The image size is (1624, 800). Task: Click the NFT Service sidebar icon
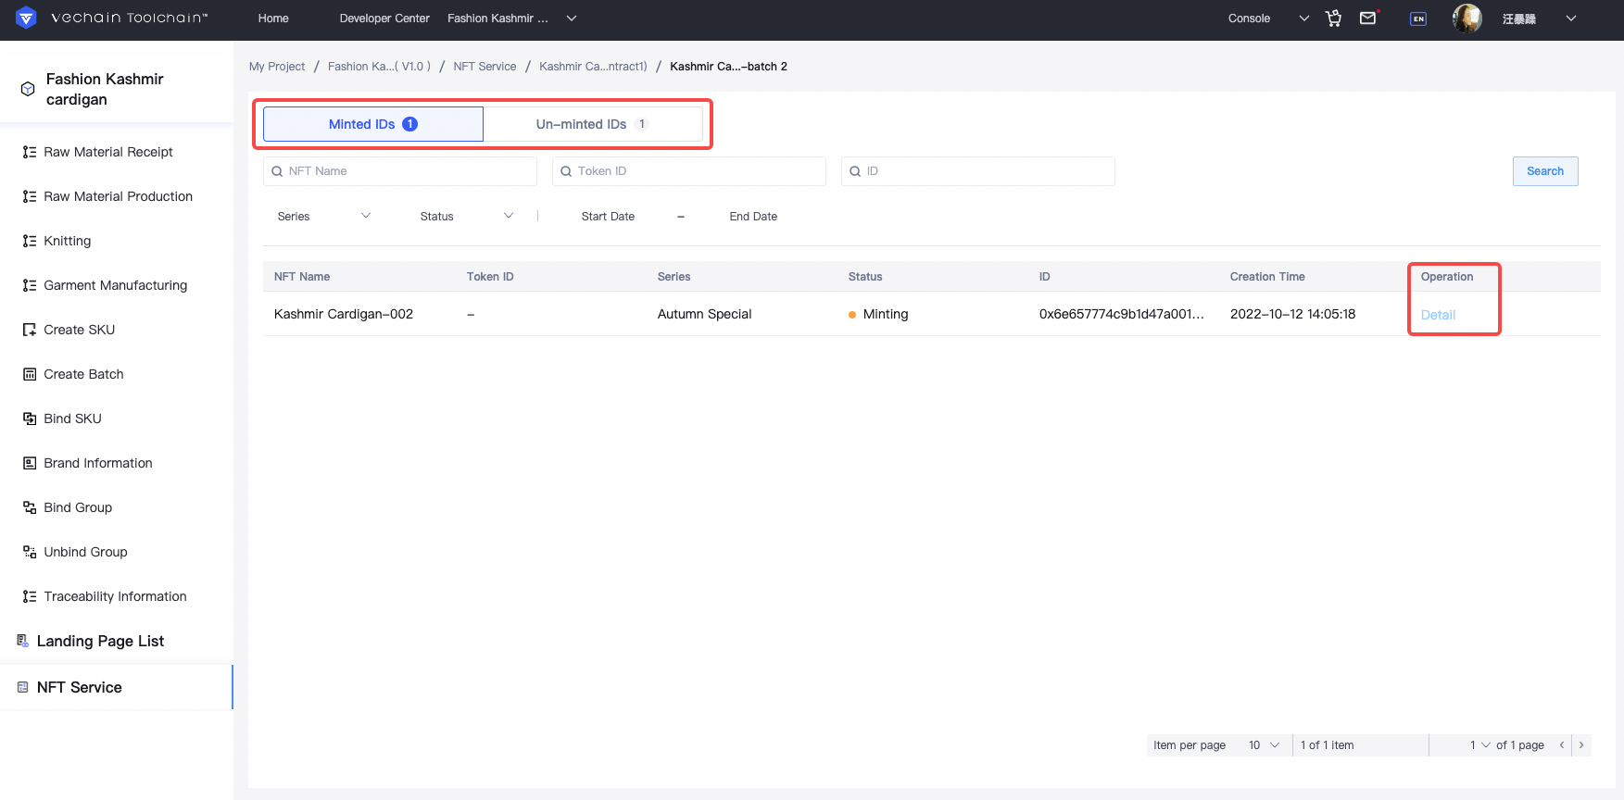coord(23,687)
